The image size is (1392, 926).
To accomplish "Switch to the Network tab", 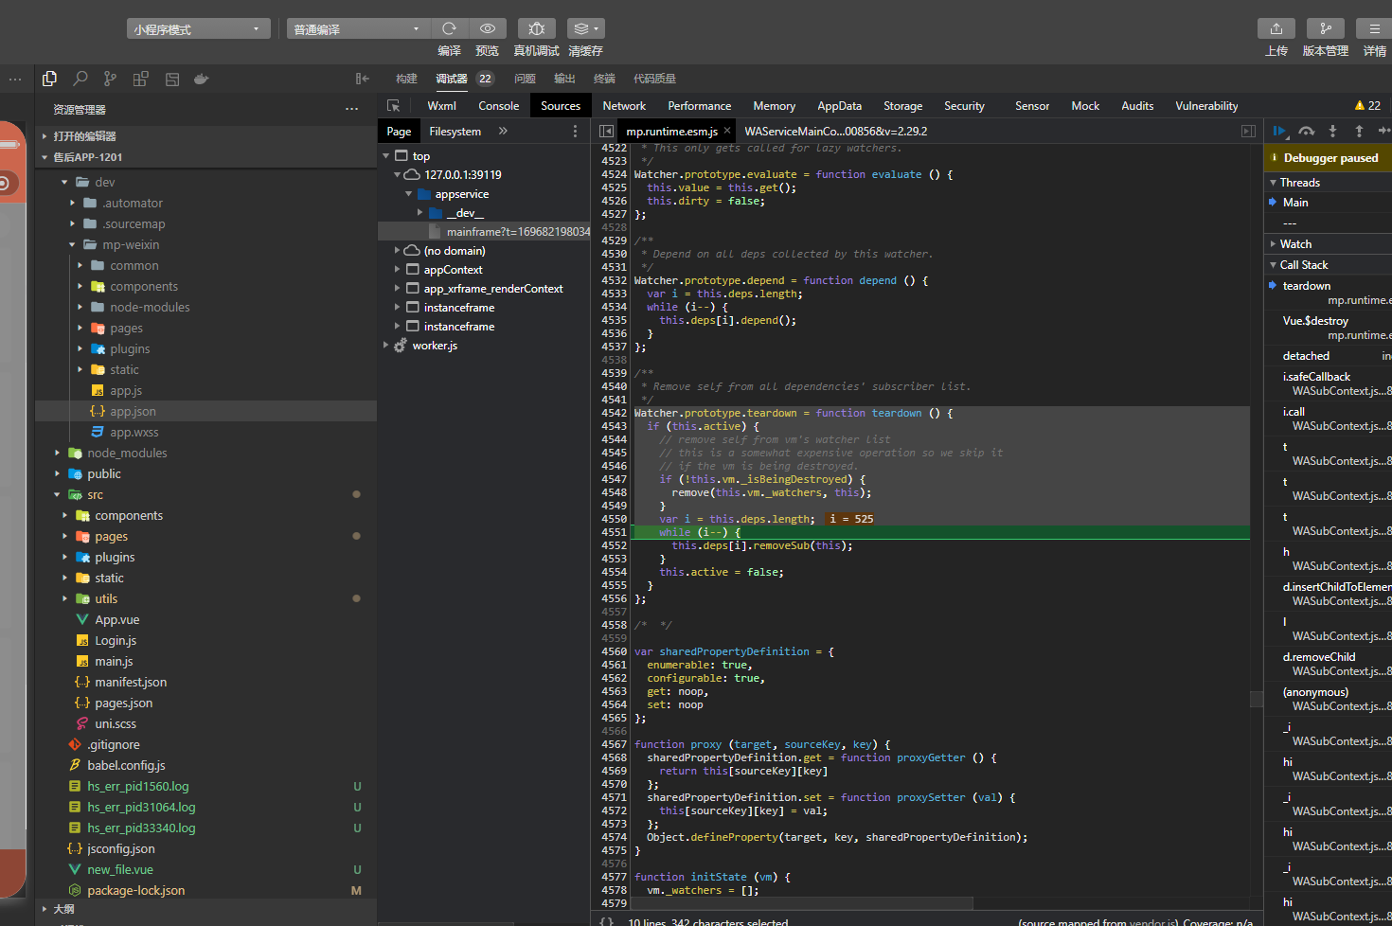I will tap(623, 106).
